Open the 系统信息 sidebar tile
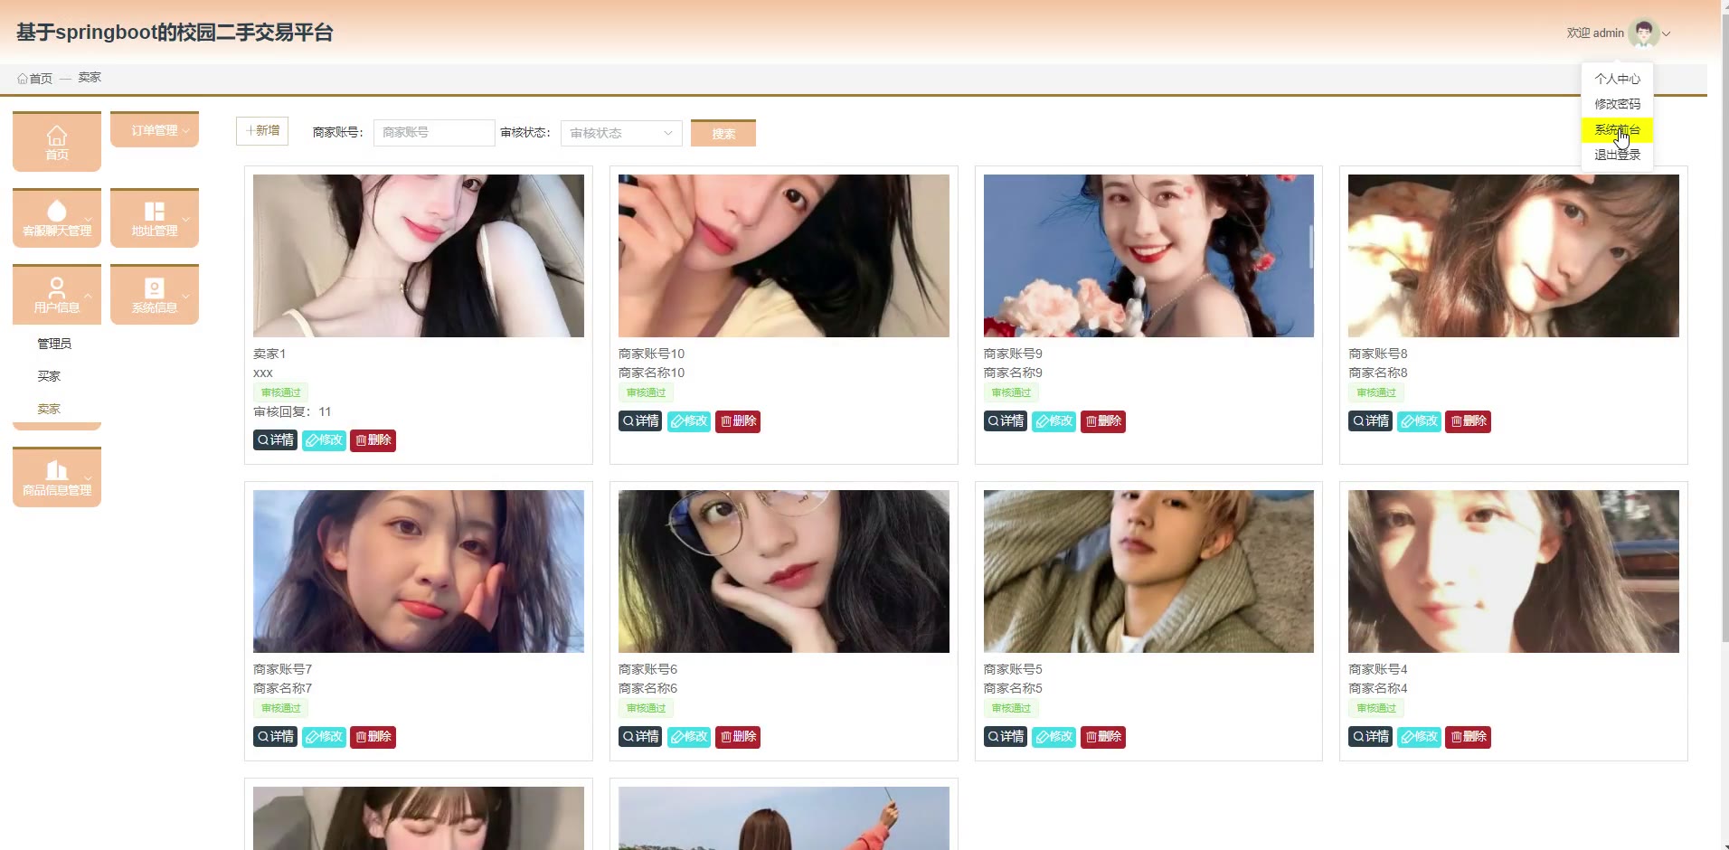Image resolution: width=1729 pixels, height=850 pixels. coord(155,295)
